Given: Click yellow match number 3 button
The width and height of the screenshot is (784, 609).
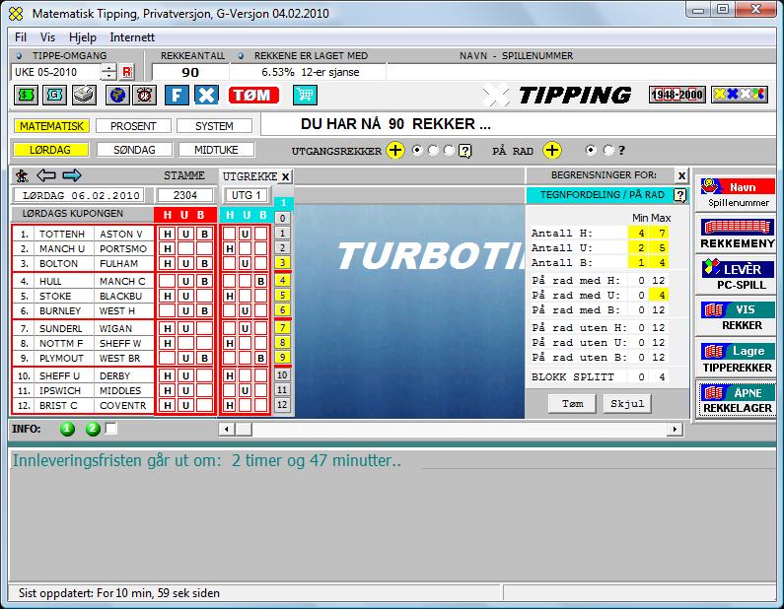Looking at the screenshot, I should [x=282, y=263].
